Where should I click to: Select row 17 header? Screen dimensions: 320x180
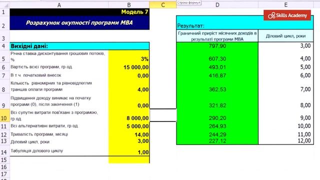pos(4,174)
